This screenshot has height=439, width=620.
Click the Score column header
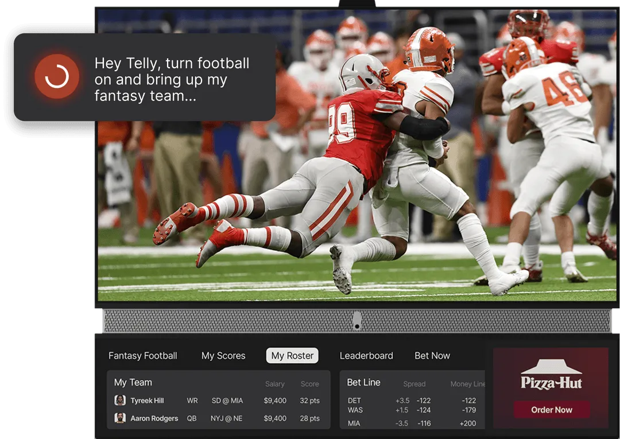point(309,384)
